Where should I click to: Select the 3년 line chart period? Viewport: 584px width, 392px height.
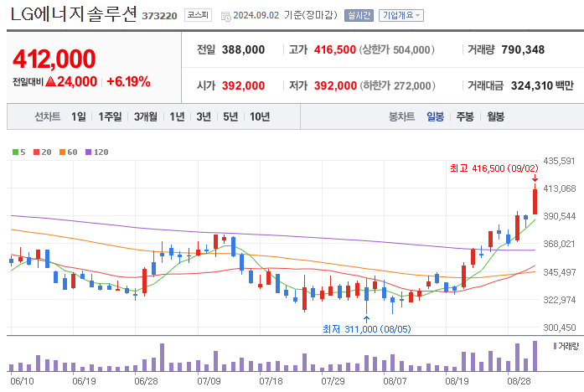(x=204, y=117)
